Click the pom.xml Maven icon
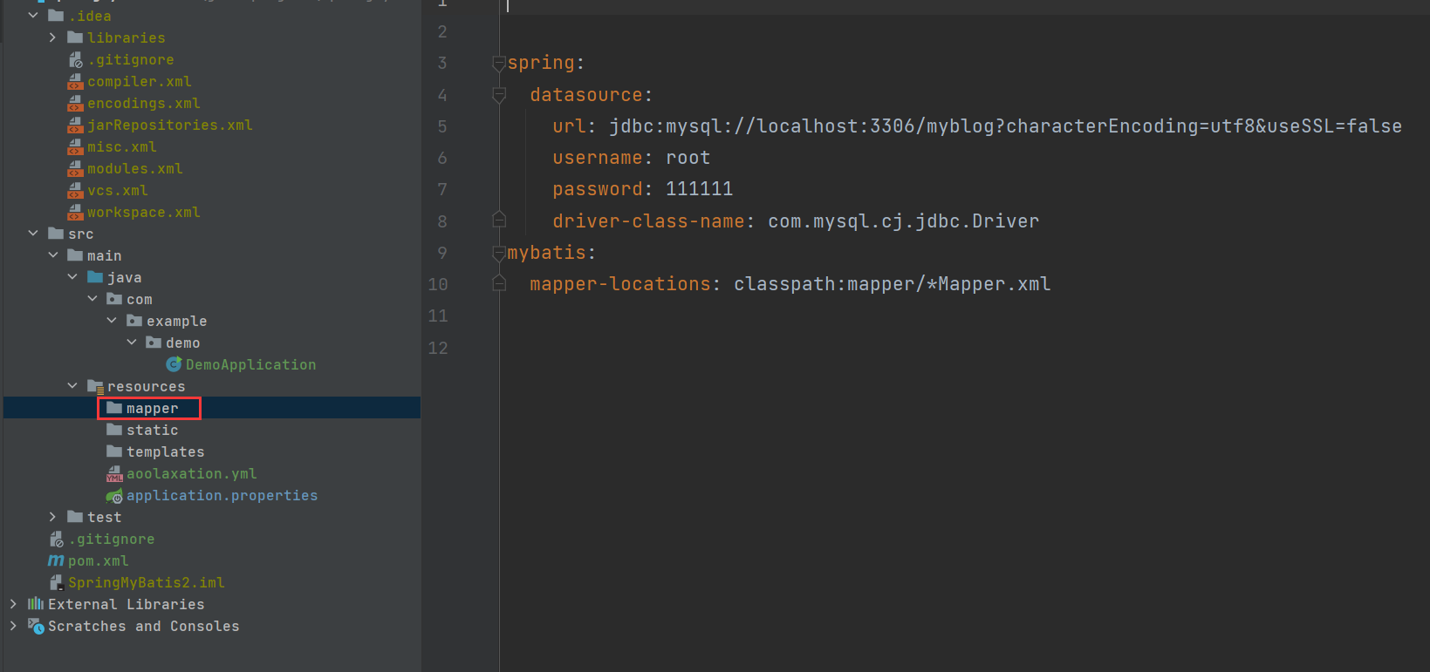Viewport: 1430px width, 672px height. pyautogui.click(x=56, y=560)
